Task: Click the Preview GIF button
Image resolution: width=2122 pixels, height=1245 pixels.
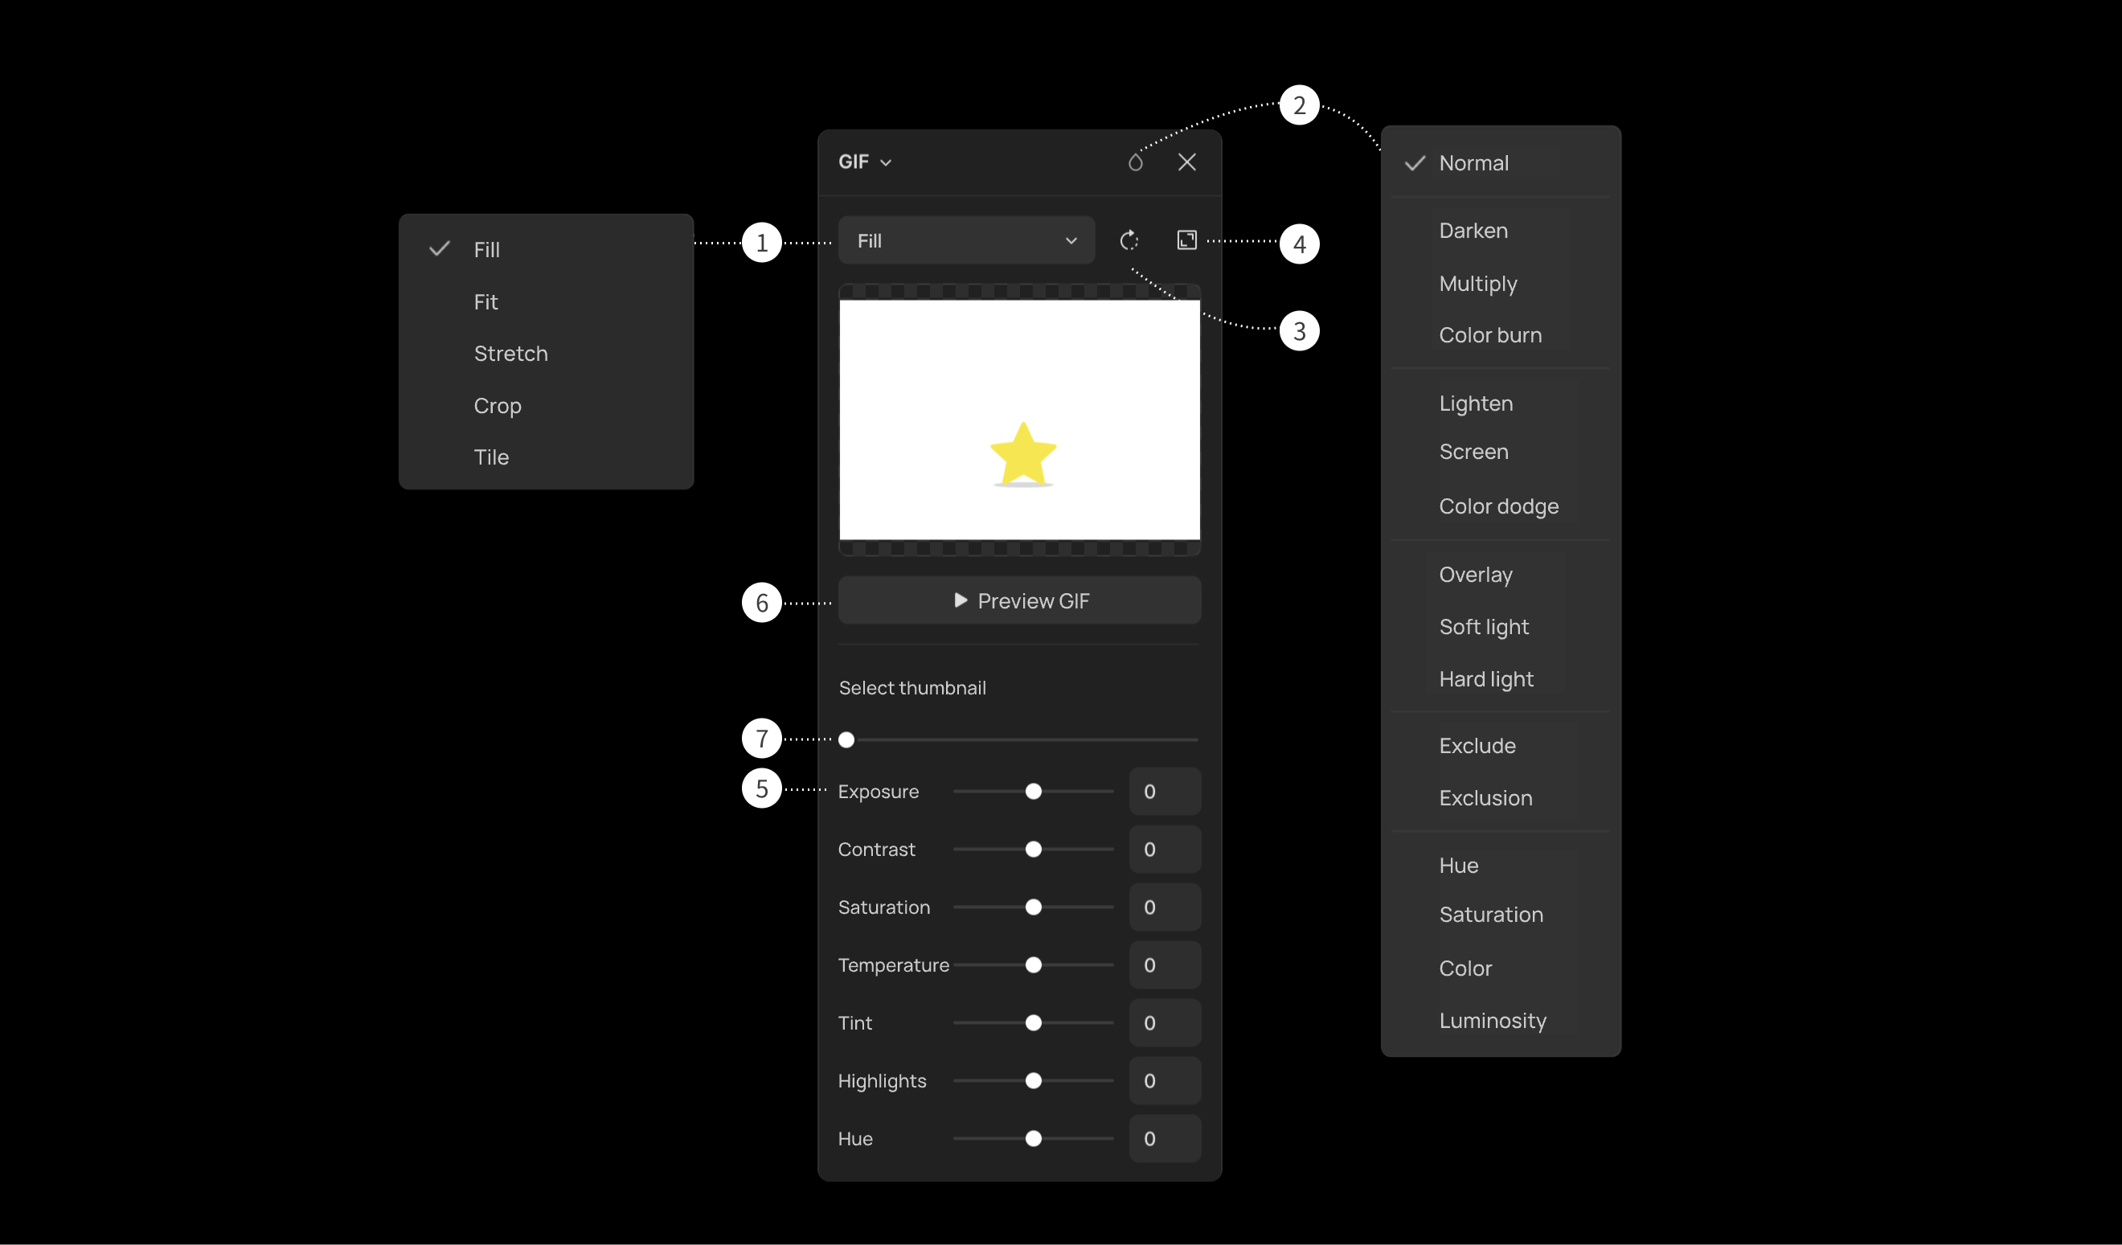Action: pyautogui.click(x=1021, y=600)
